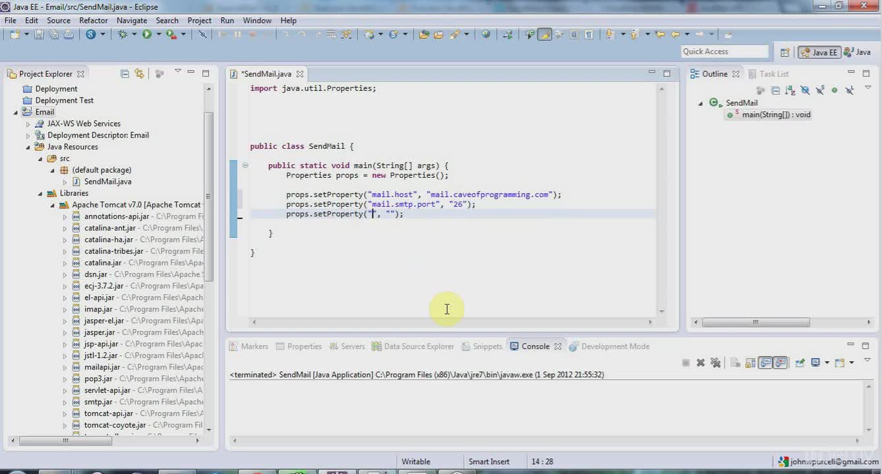Select SendMail.java in Project Explorer
The height and width of the screenshot is (474, 882).
pyautogui.click(x=107, y=182)
